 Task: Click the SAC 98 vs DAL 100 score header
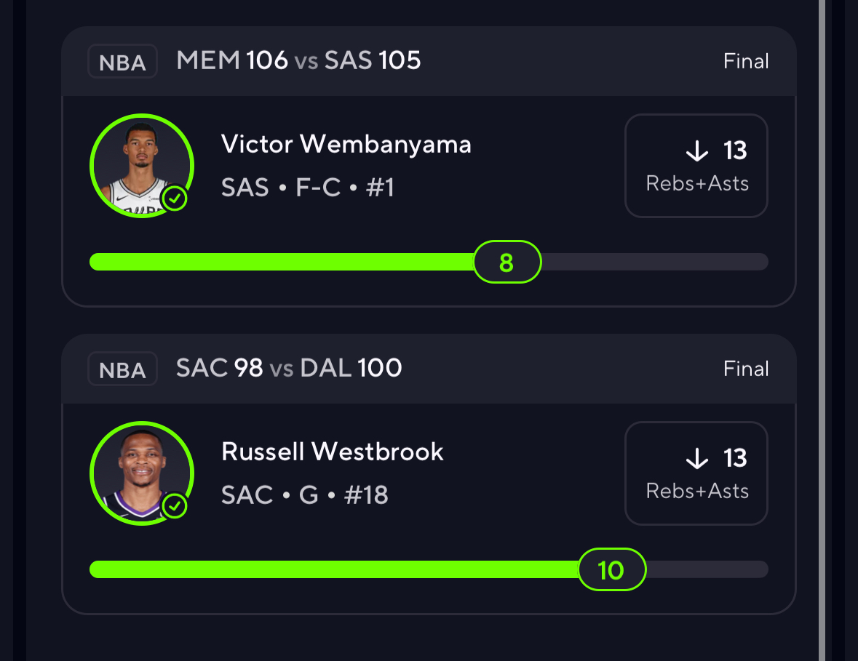[289, 368]
